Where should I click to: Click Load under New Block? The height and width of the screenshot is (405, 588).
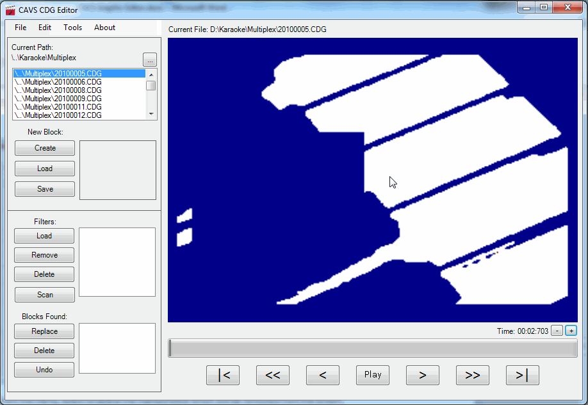[45, 169]
